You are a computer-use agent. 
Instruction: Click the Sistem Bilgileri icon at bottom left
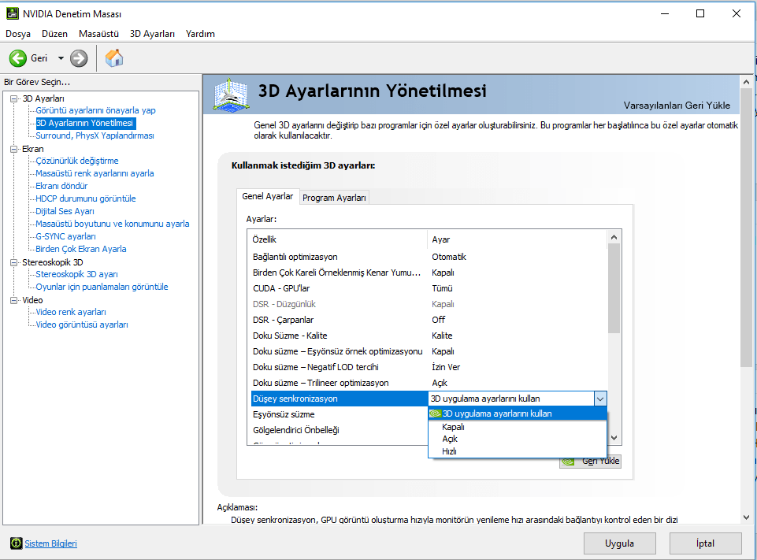(16, 543)
